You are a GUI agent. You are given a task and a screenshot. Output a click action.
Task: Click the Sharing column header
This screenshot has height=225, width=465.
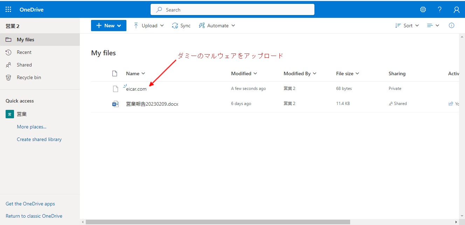(x=397, y=73)
